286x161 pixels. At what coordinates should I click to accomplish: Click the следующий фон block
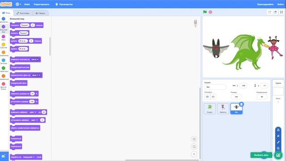coord(19,83)
